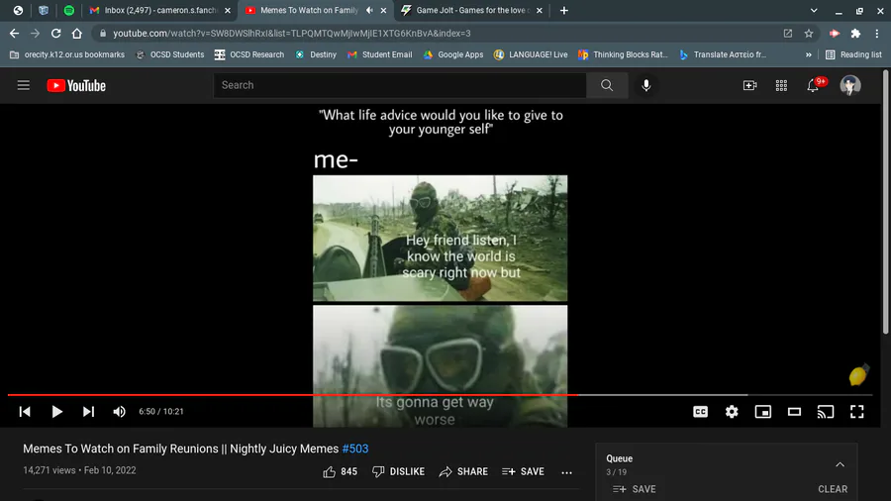
Task: Open the pinned Spotify tab
Action: [x=68, y=10]
